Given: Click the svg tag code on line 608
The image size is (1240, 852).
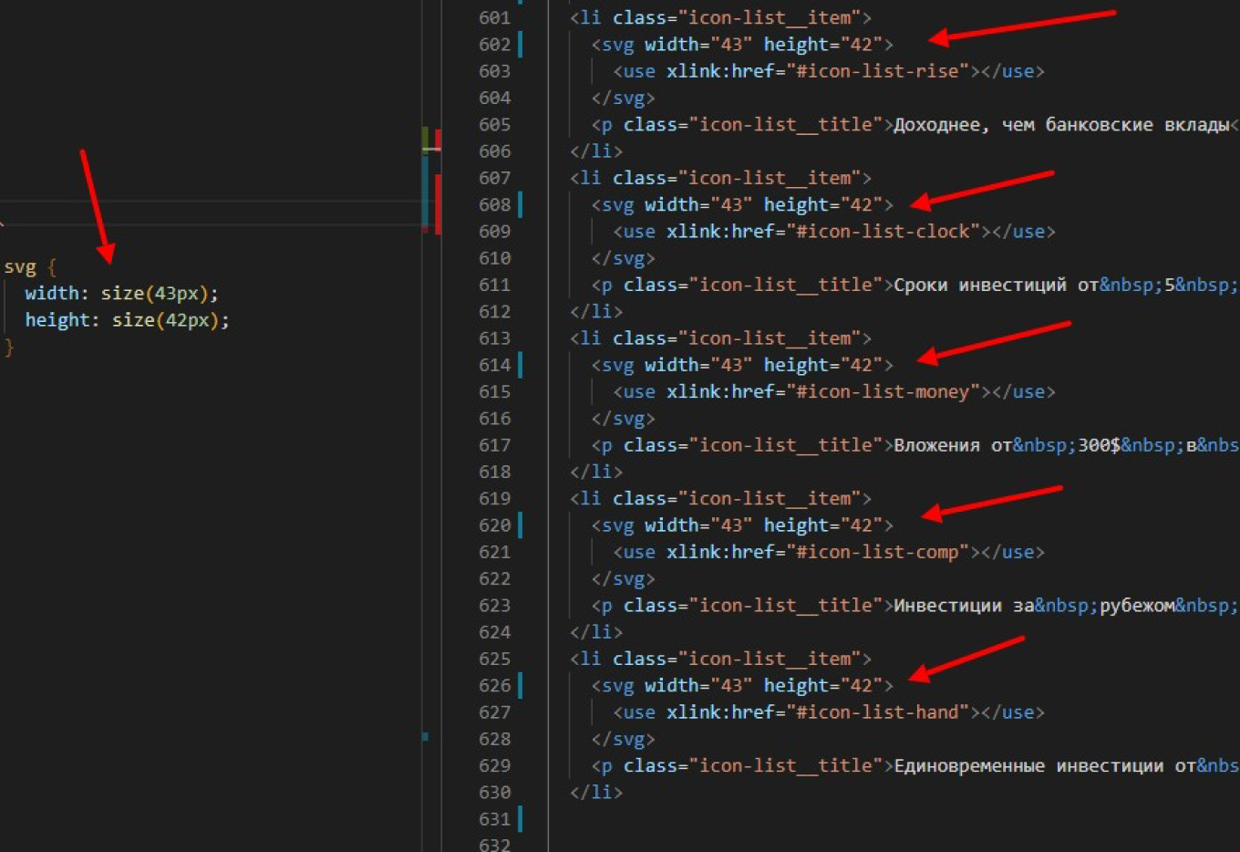Looking at the screenshot, I should pos(742,204).
